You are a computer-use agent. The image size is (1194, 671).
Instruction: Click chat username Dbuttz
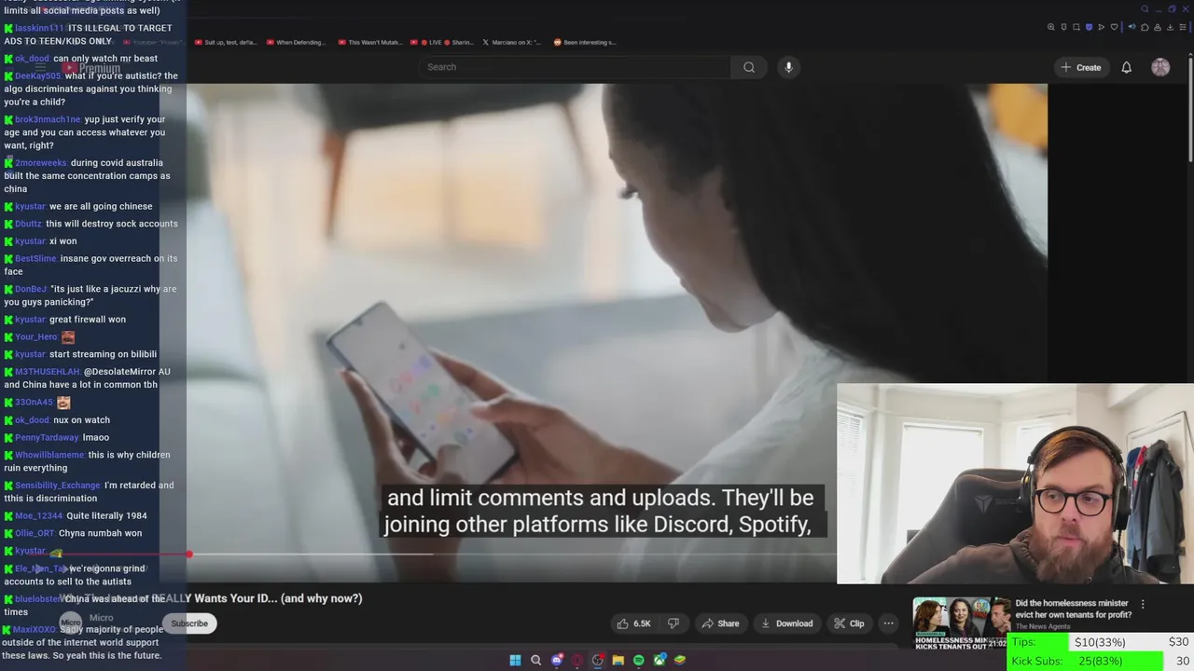coord(28,224)
